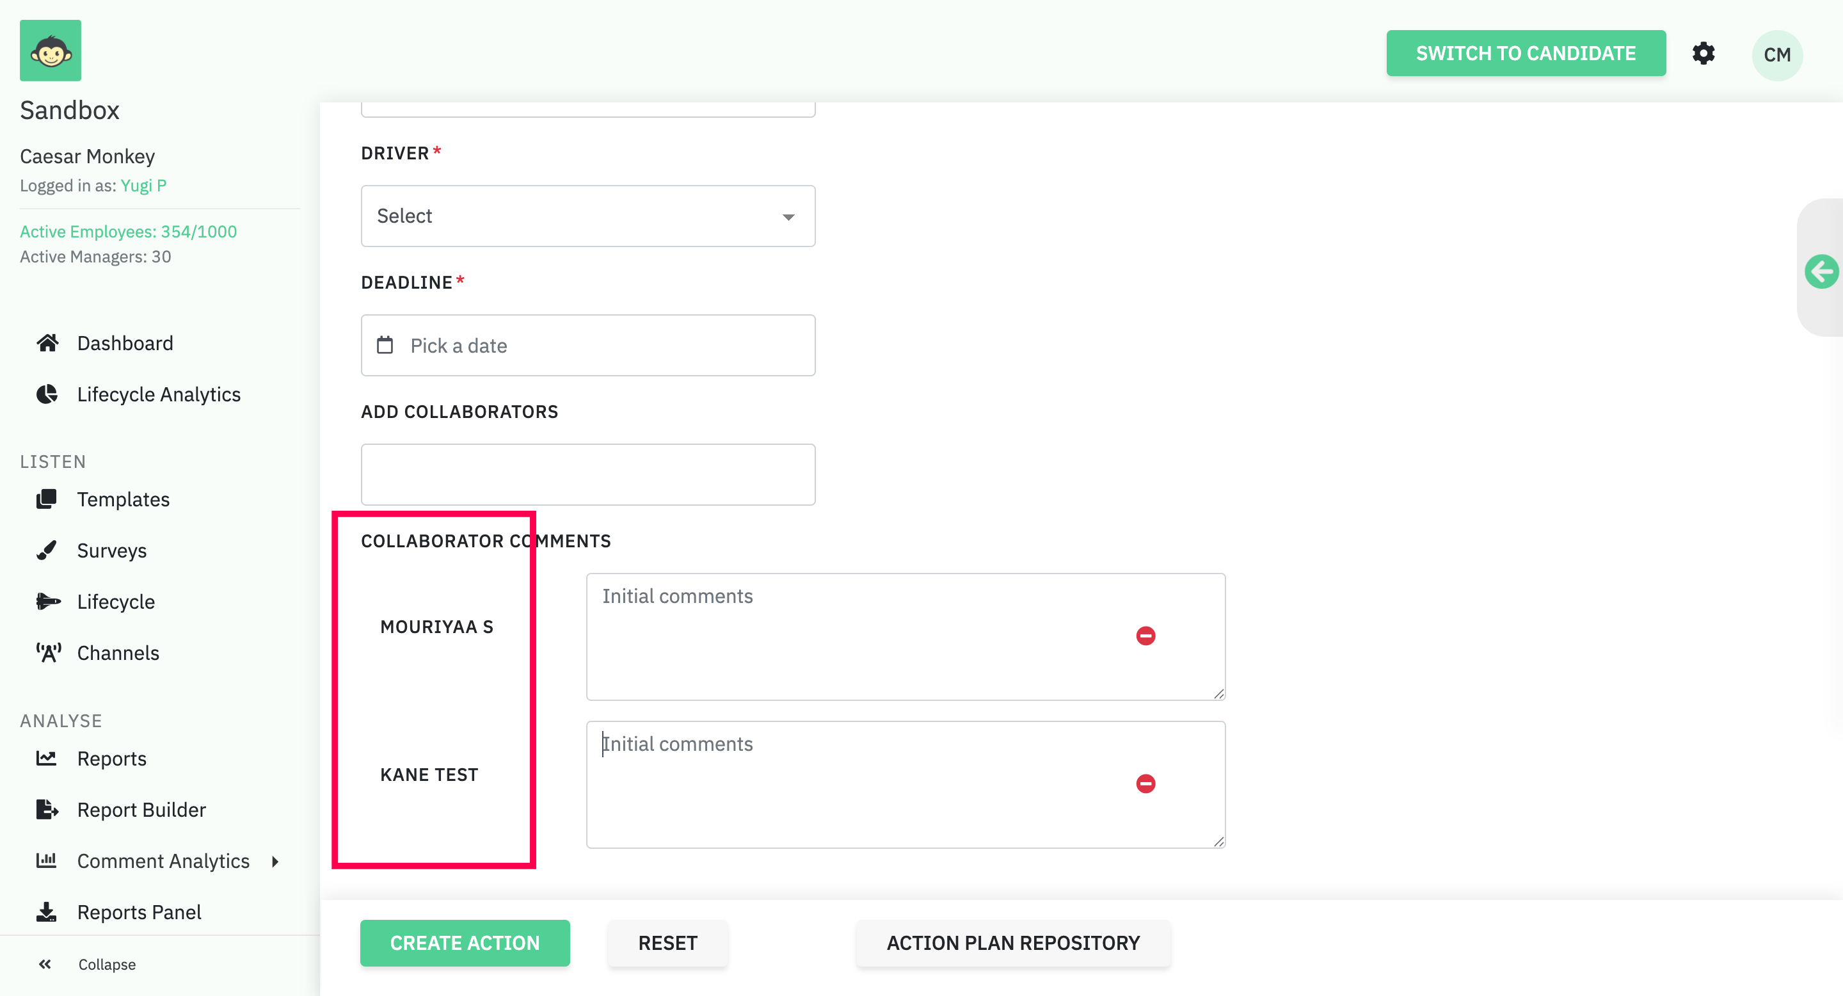This screenshot has height=996, width=1843.
Task: Open settings via the gear icon
Action: [1703, 54]
